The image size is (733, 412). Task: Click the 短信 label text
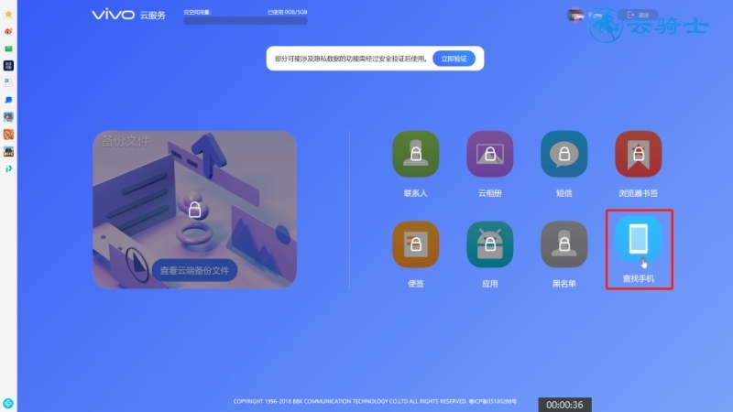pyautogui.click(x=564, y=193)
